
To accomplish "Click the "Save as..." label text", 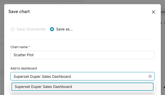I will coord(64,29).
